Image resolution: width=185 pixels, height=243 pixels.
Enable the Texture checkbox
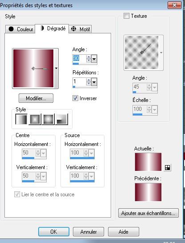coord(126,16)
